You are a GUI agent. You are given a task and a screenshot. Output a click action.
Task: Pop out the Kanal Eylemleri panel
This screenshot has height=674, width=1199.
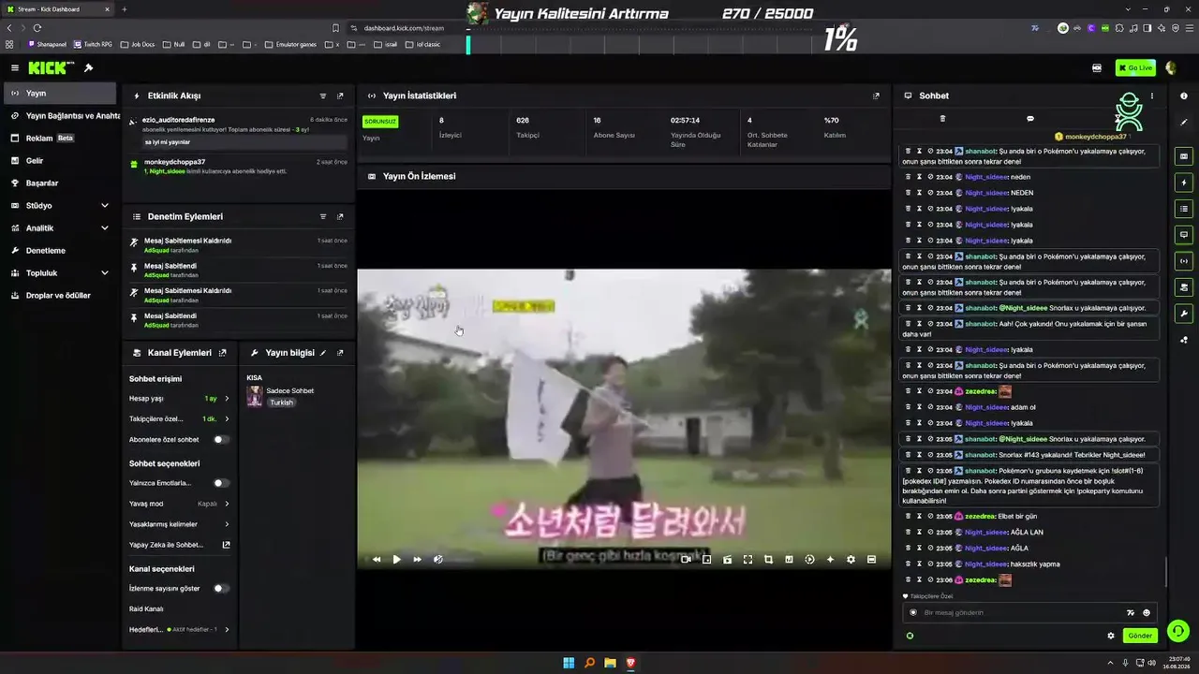222,353
